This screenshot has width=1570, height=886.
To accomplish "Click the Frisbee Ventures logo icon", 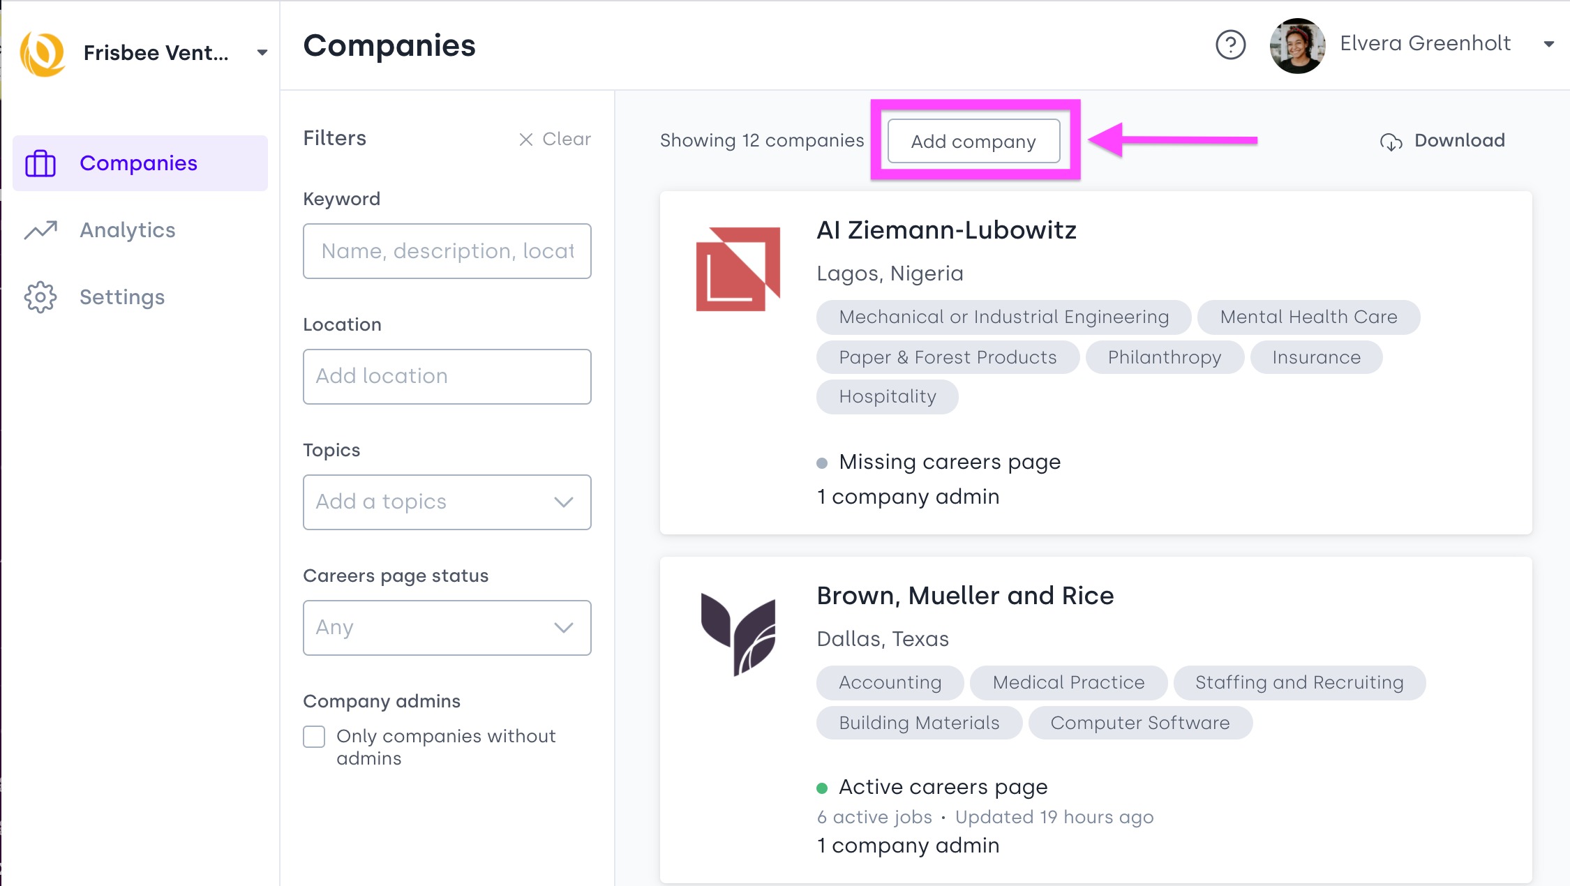I will point(43,53).
